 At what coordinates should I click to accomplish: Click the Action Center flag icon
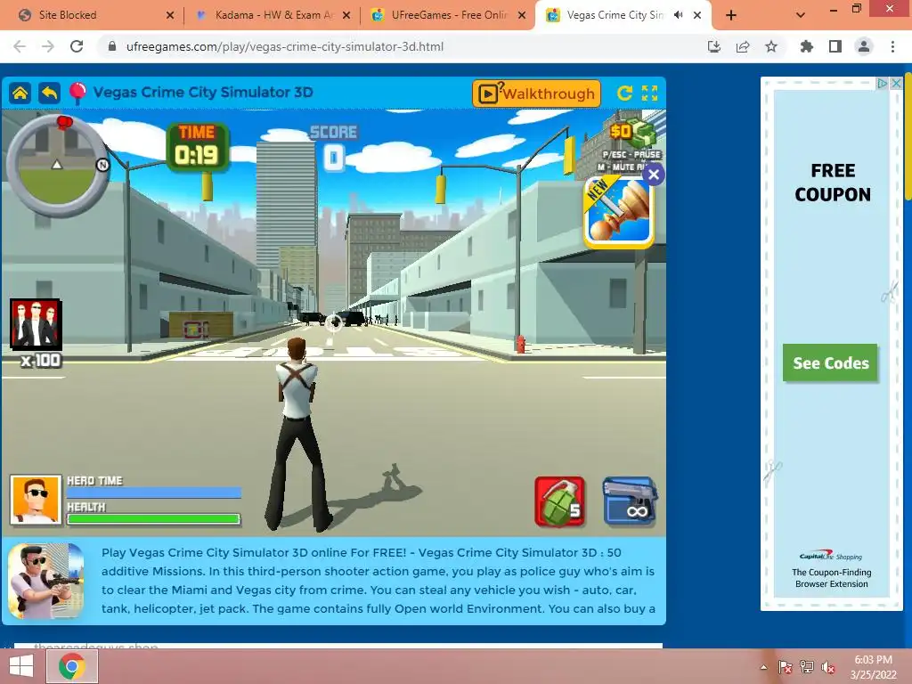785,667
